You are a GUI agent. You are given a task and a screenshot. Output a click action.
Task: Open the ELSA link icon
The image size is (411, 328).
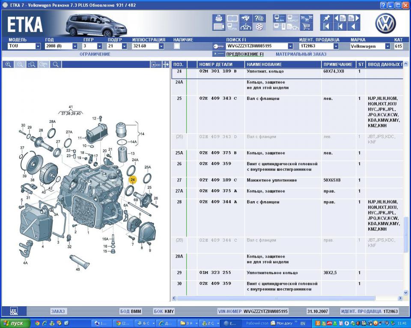pyautogui.click(x=280, y=18)
